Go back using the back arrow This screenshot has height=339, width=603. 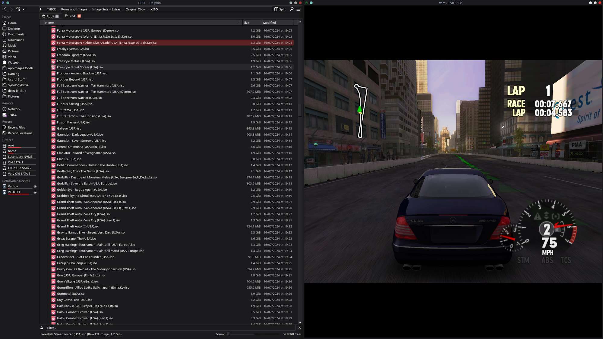click(5, 9)
